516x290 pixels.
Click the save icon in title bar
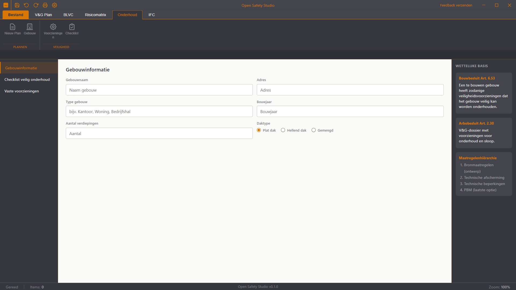pyautogui.click(x=17, y=5)
